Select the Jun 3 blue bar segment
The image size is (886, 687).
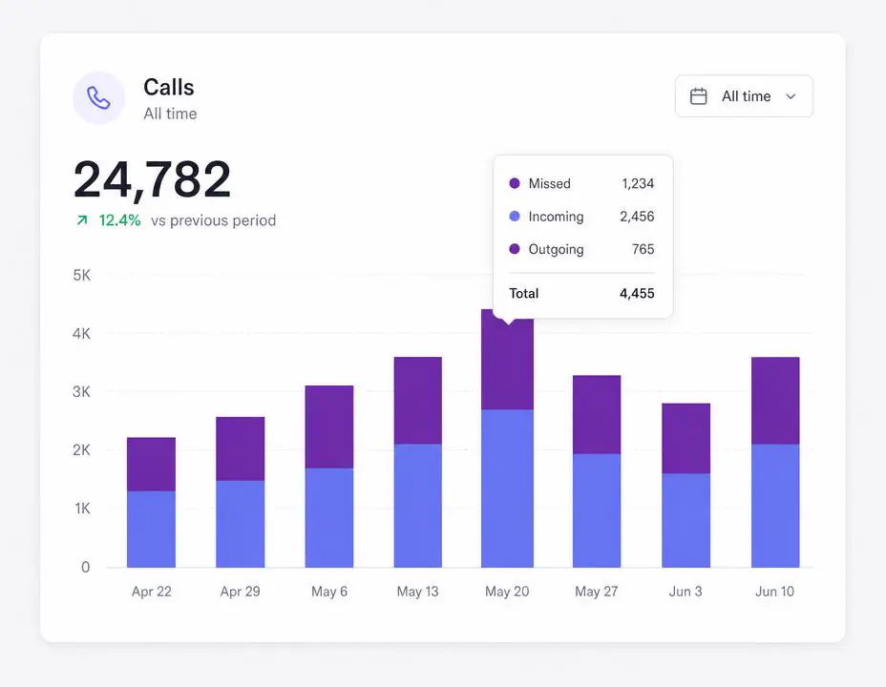point(686,520)
